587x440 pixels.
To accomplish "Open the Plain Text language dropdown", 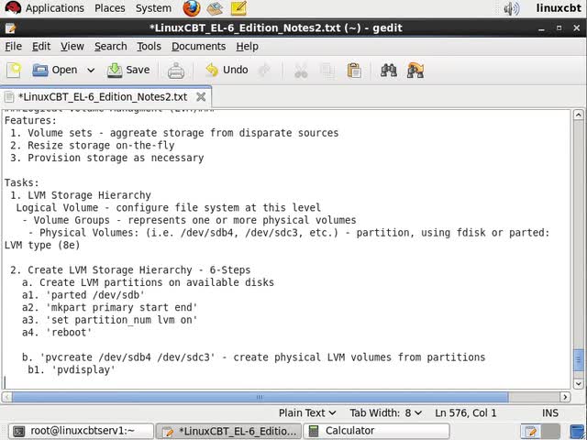I will (307, 413).
